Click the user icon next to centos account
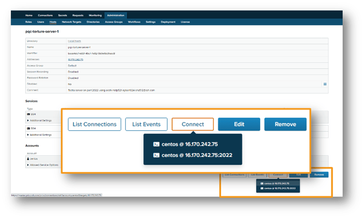The height and width of the screenshot is (218, 364). click(28, 159)
